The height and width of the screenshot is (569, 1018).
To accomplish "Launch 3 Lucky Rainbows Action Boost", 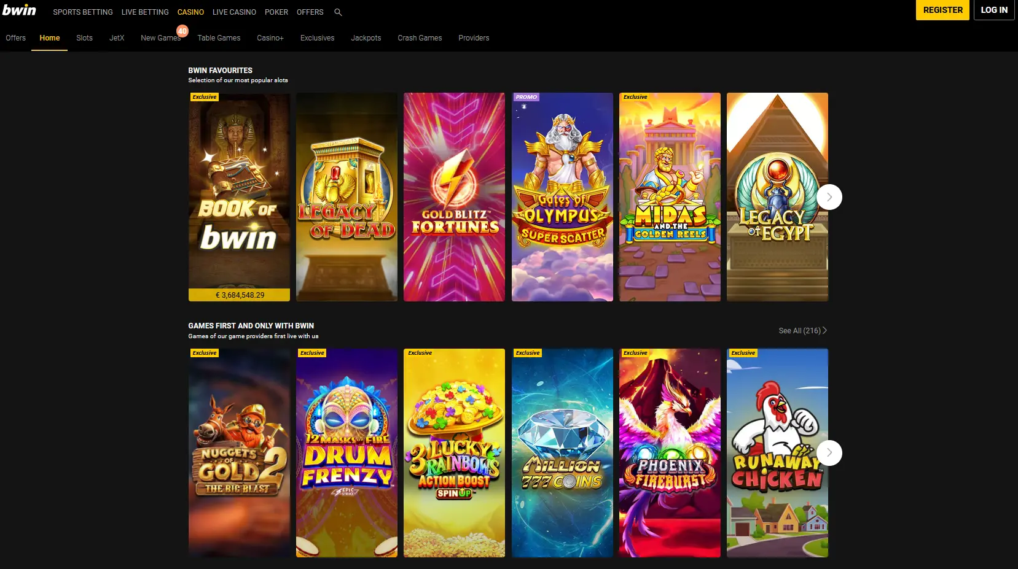I will [x=454, y=453].
